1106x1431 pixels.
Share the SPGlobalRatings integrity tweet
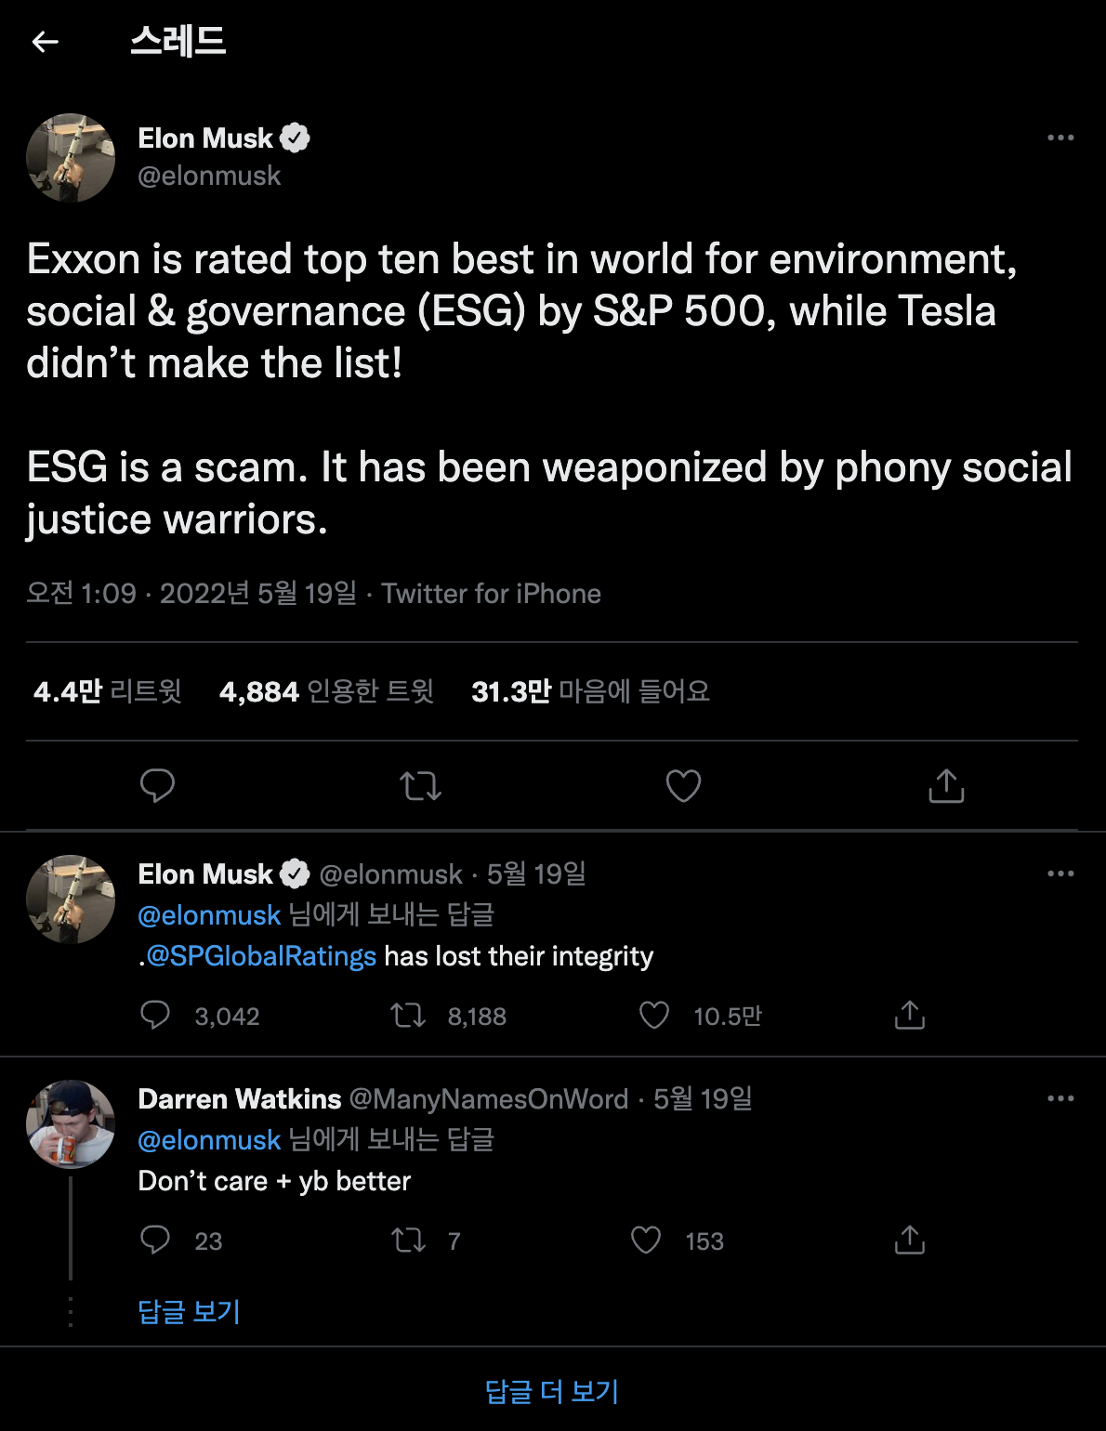pyautogui.click(x=909, y=1016)
